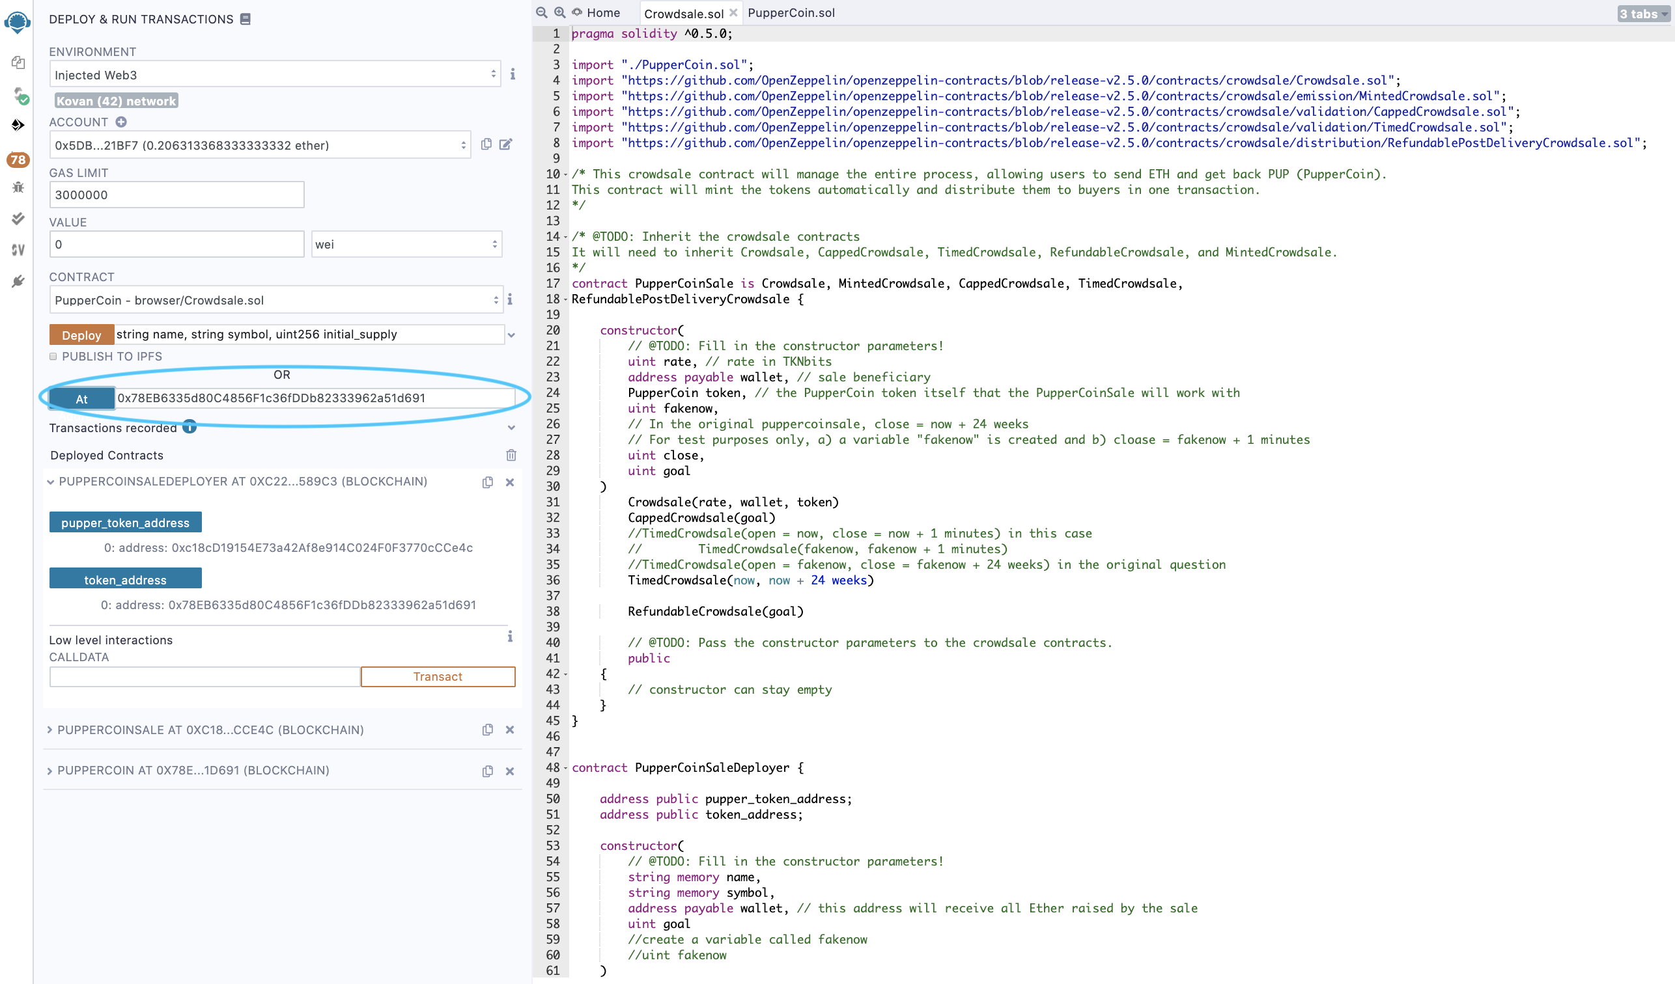Copy the selected account address
Image resolution: width=1675 pixels, height=984 pixels.
click(x=486, y=144)
